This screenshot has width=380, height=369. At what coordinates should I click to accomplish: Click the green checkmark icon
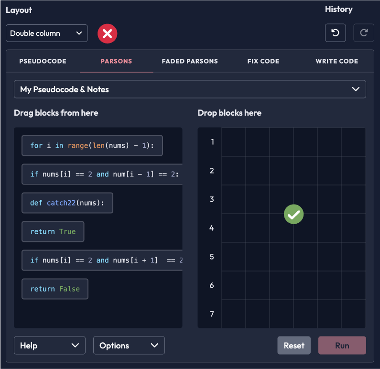click(x=293, y=214)
